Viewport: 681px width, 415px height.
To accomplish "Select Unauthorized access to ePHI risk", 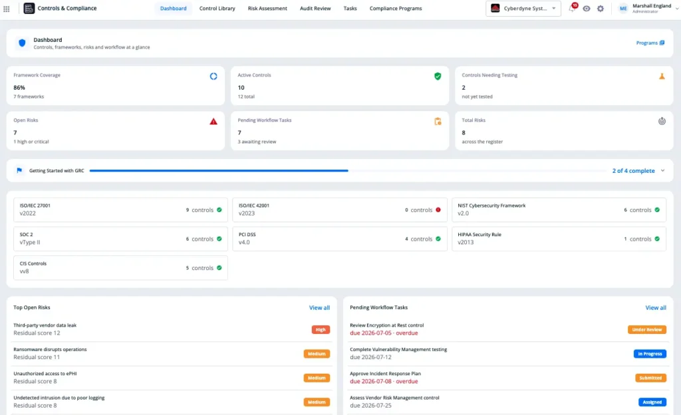I will coord(172,378).
